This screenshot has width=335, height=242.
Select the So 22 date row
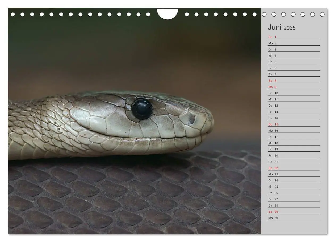click(294, 168)
